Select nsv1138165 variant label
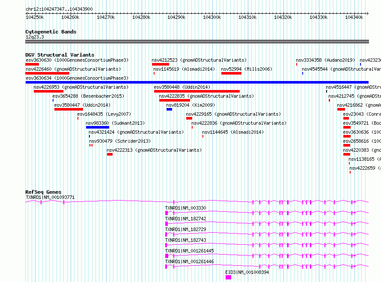381x282 pixels. click(x=365, y=159)
